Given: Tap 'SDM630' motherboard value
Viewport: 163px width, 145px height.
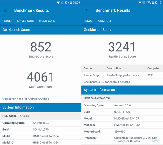Looking at the screenshot, I should click(120, 132).
